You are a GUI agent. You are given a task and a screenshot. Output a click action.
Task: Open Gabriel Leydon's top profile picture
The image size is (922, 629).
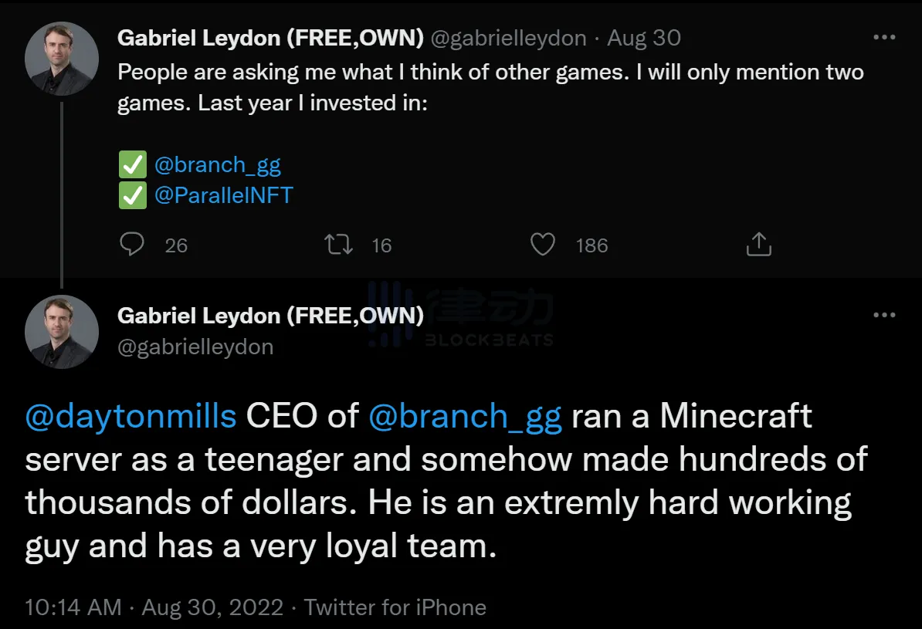tap(62, 59)
